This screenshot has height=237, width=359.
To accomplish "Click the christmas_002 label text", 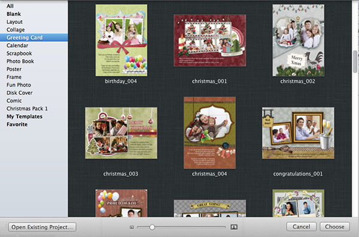I will coord(297,81).
